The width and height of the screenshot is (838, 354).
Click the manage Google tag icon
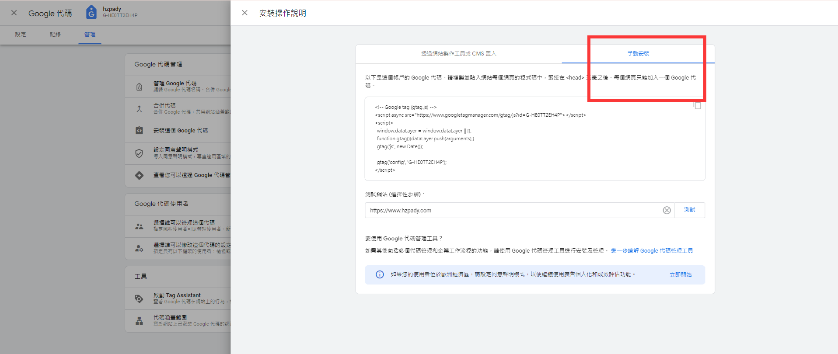pos(139,87)
